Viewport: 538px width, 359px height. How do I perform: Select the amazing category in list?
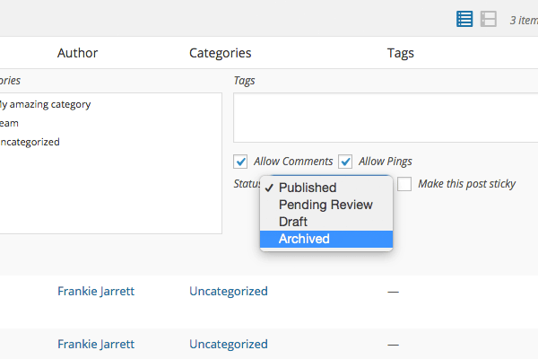click(45, 104)
